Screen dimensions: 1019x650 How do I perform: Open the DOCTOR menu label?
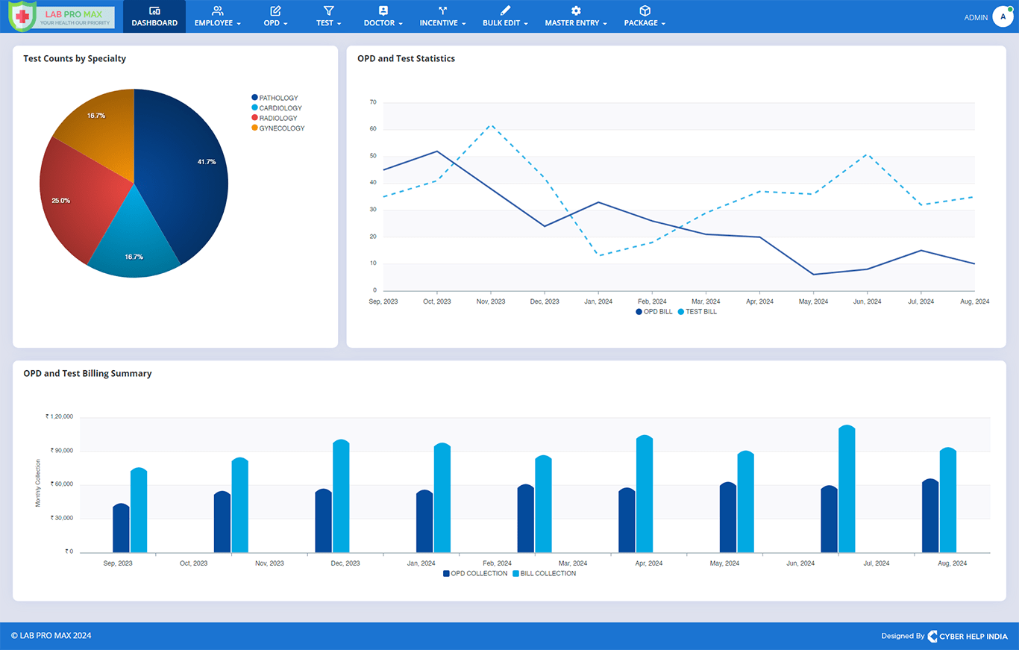(x=379, y=23)
